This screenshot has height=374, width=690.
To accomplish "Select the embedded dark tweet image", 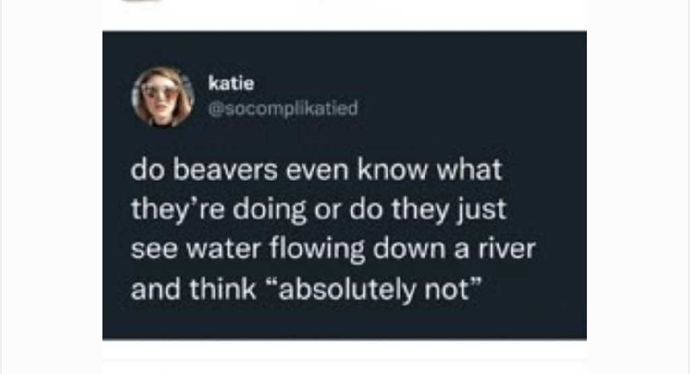I will click(344, 185).
